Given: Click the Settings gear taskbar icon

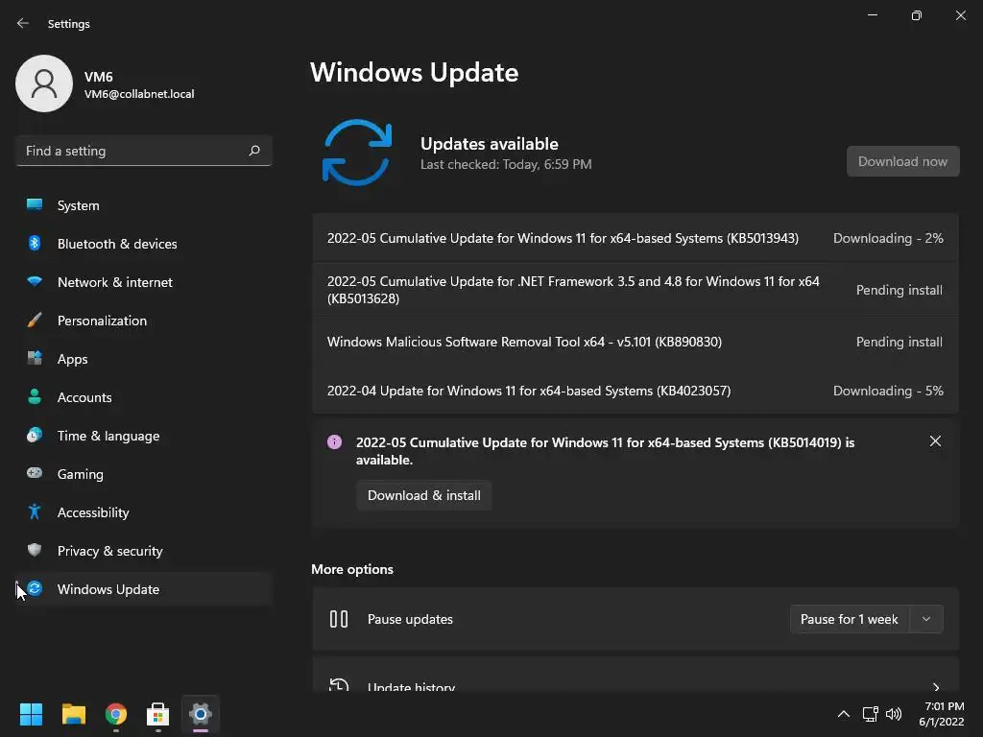Looking at the screenshot, I should coord(201,714).
